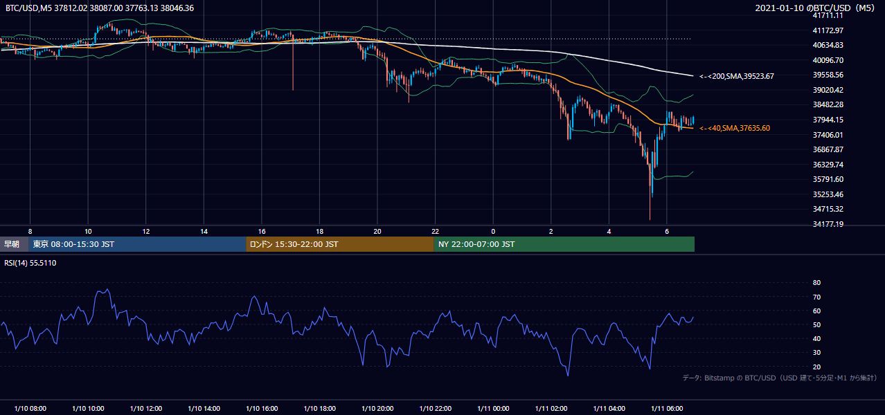
Task: Click the BTC/USD,M5 OHLC header text
Action: tap(100, 8)
